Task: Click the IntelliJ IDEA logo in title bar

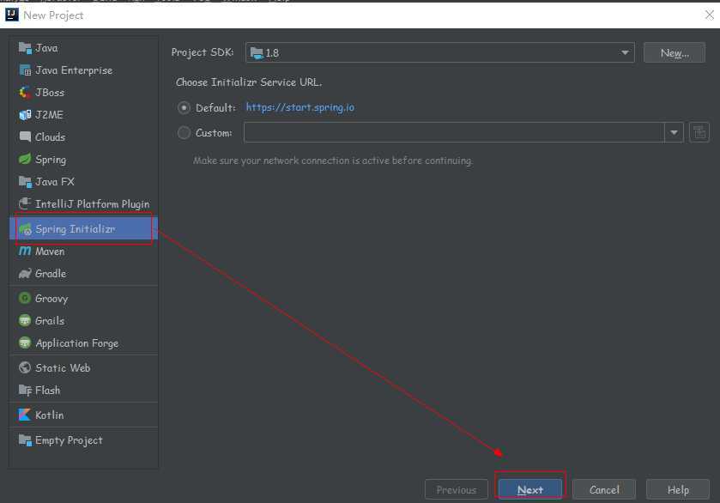Action: pyautogui.click(x=11, y=15)
